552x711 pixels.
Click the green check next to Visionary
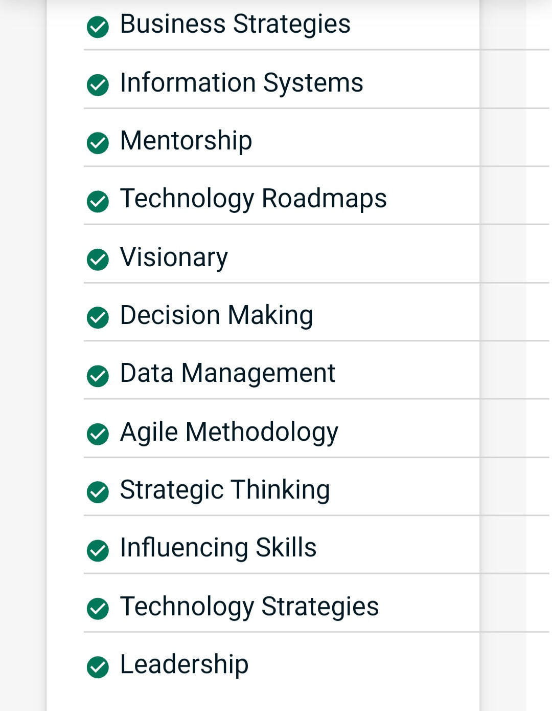(98, 260)
